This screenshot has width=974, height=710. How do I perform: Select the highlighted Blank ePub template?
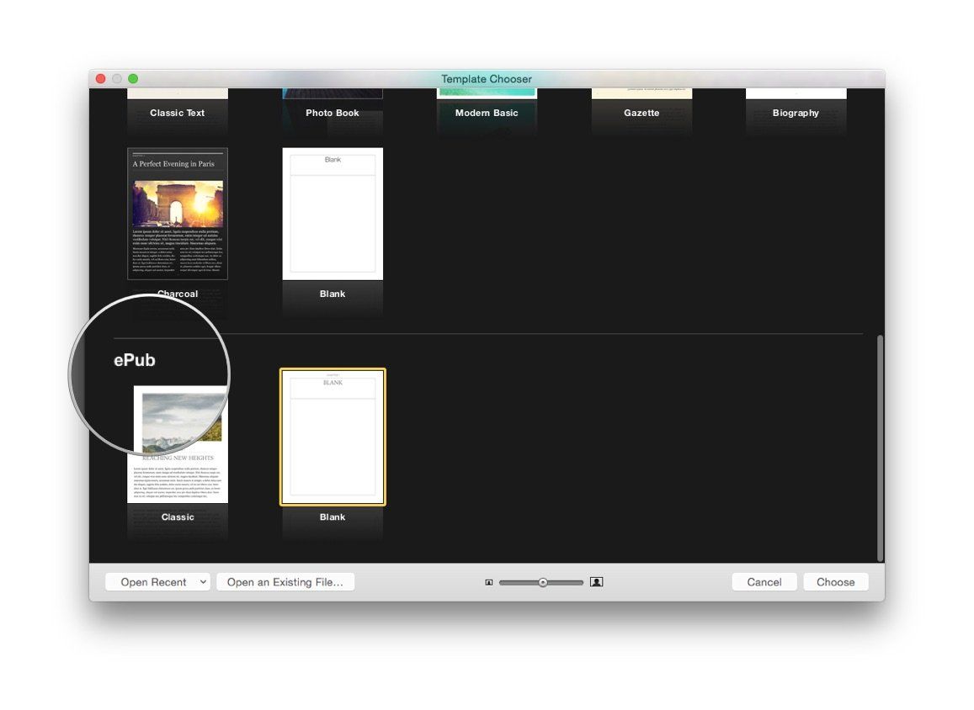[332, 436]
